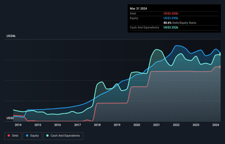Click the US$2.655b debt value

click(171, 13)
